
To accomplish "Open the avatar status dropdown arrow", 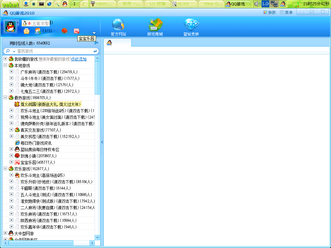I will (x=18, y=23).
